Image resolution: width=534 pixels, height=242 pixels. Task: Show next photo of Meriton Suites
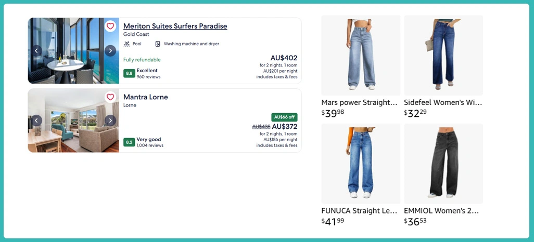[110, 50]
